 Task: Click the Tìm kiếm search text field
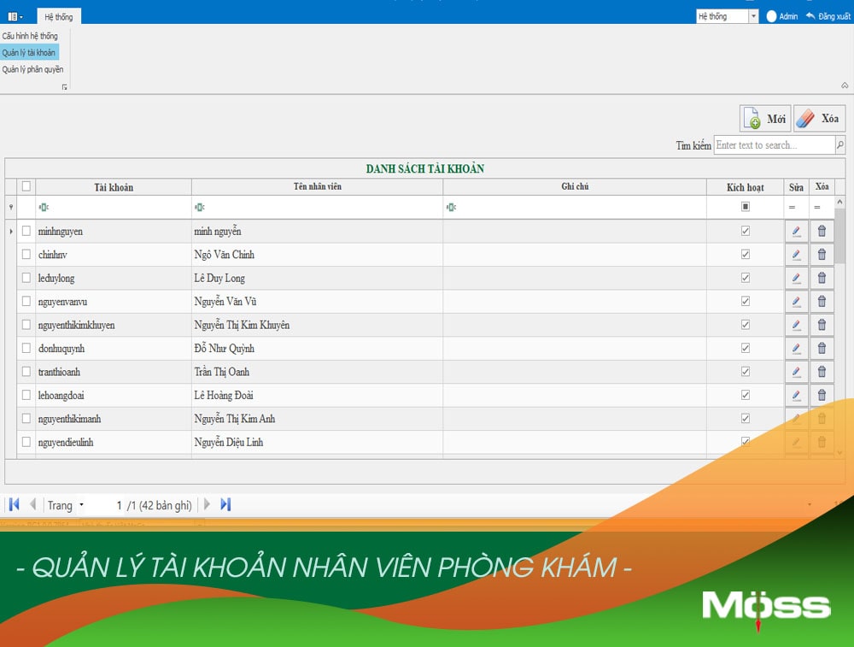774,145
